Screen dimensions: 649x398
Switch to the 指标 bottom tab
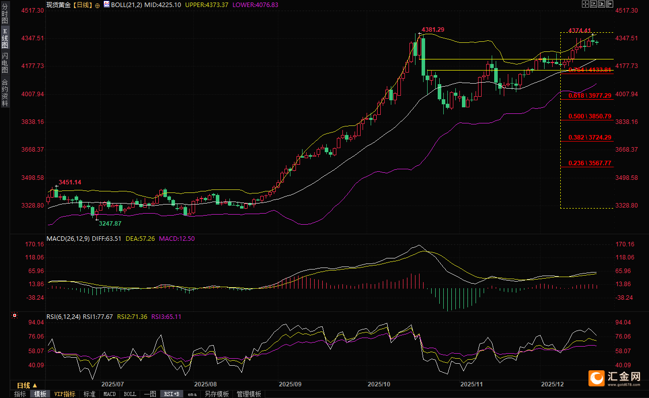20,394
